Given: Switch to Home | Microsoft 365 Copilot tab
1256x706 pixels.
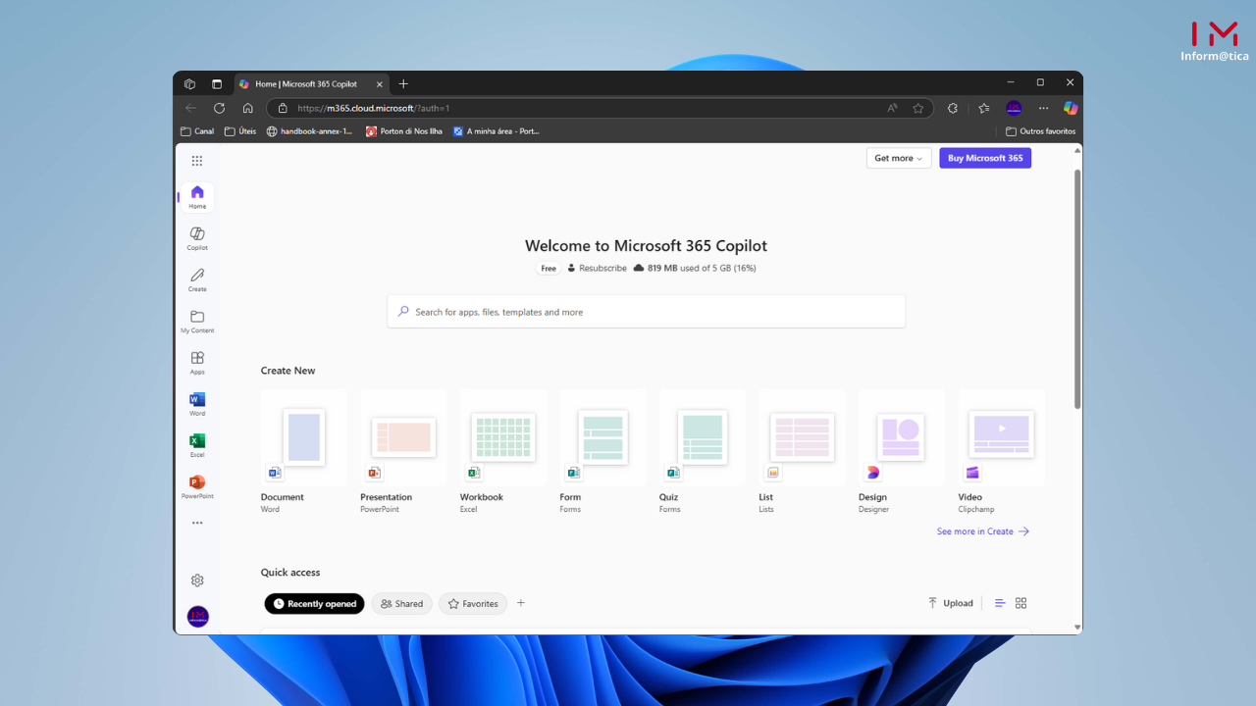Looking at the screenshot, I should point(306,84).
